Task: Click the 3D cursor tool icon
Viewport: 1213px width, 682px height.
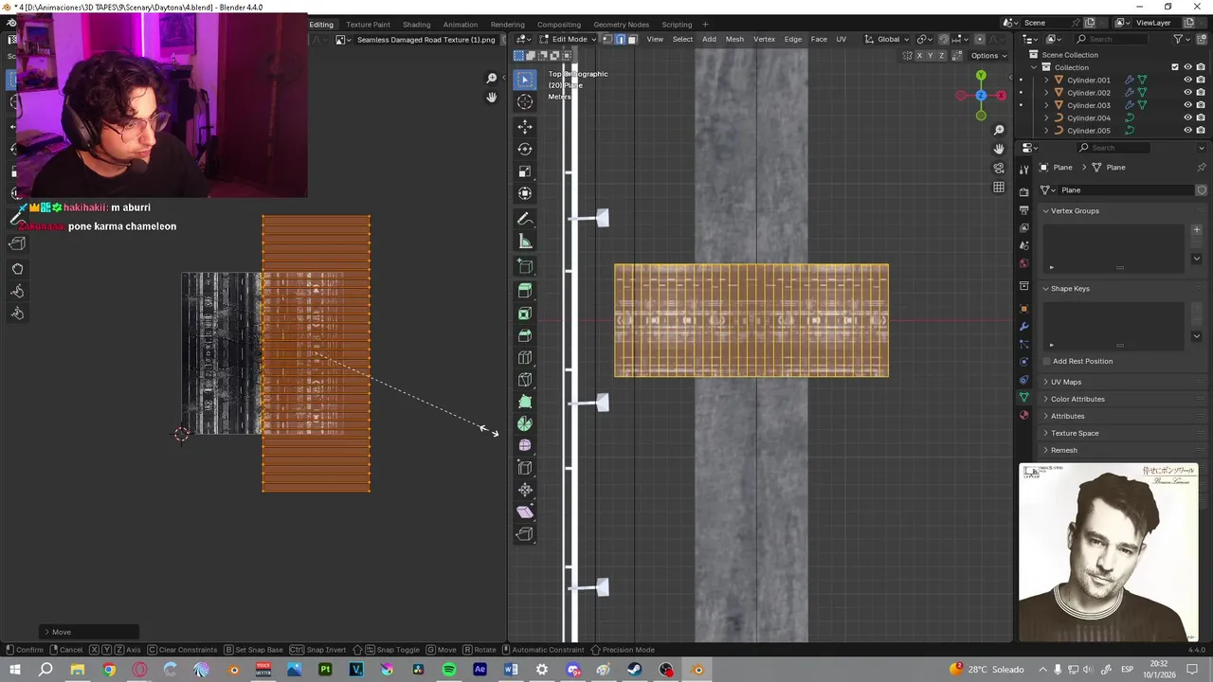Action: click(525, 102)
